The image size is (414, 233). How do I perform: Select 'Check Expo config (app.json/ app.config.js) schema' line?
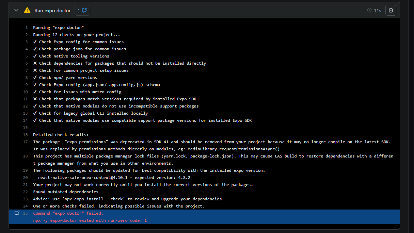96,85
